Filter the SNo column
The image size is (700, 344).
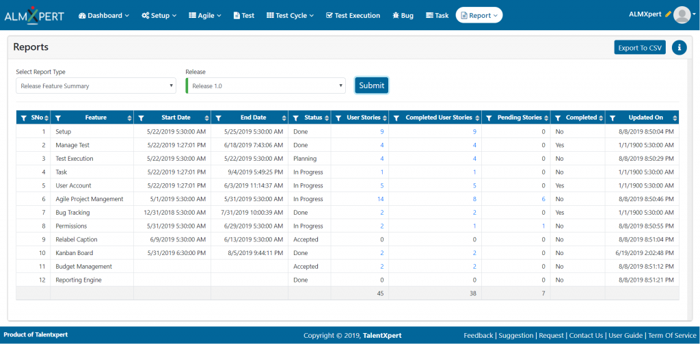point(24,118)
